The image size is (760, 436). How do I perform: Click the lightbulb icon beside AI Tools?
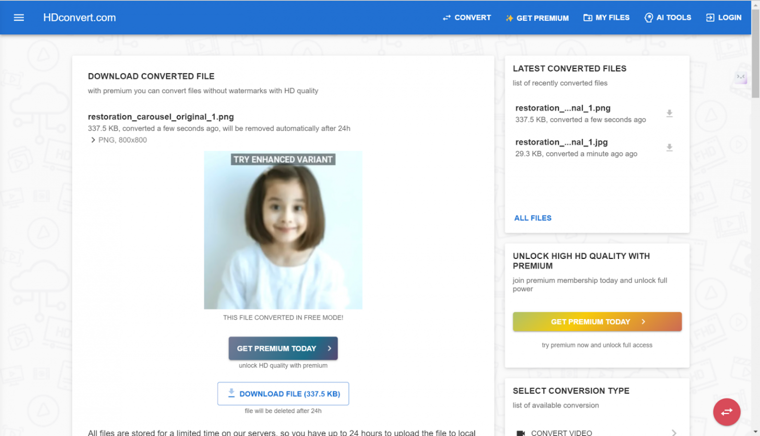648,18
